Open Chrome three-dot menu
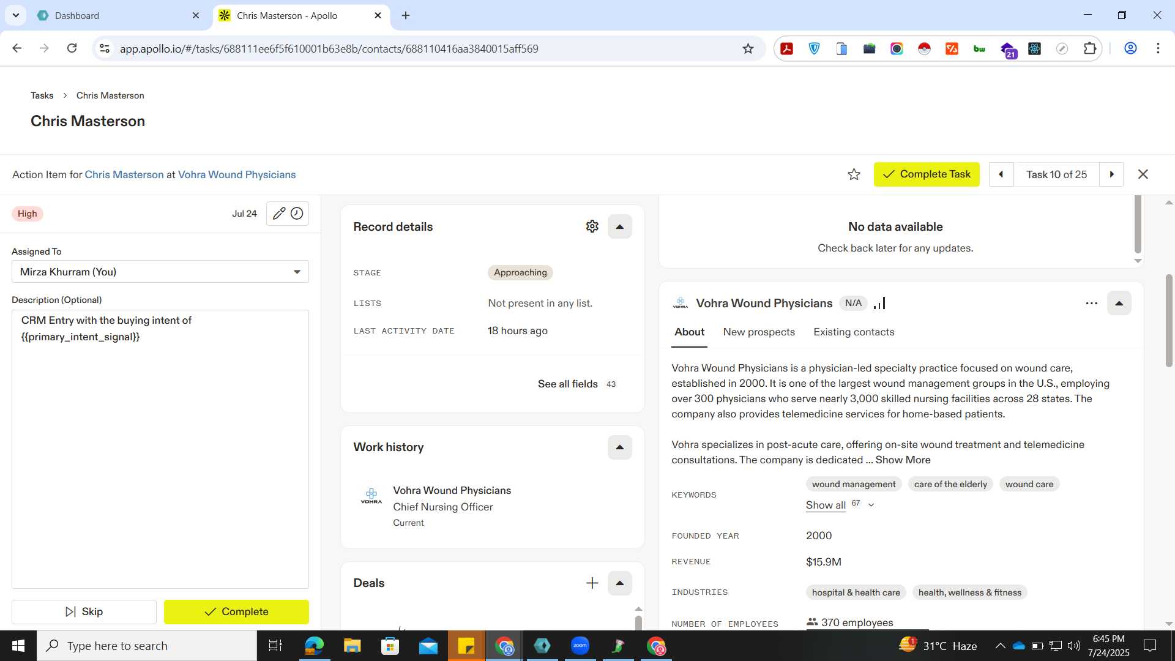The image size is (1175, 661). (1158, 48)
